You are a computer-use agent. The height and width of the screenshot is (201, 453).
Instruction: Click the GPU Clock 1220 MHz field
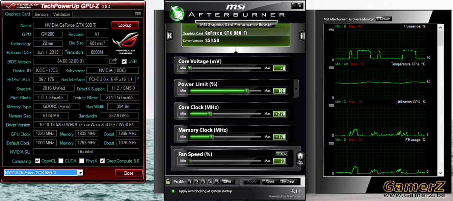pos(45,134)
